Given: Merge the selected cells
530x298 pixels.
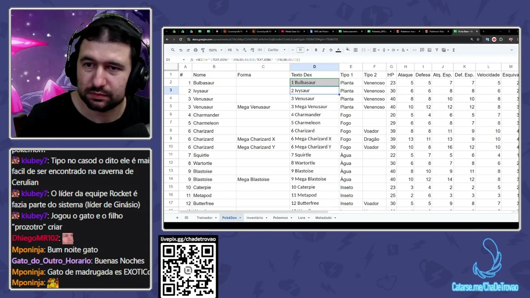Looking at the screenshot, I should point(363,50).
